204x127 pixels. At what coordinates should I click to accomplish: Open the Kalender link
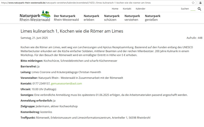coord(141,9)
